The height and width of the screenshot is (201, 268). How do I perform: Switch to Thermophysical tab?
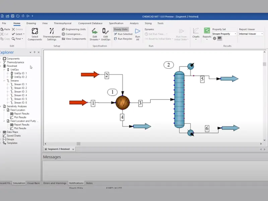coord(63,23)
